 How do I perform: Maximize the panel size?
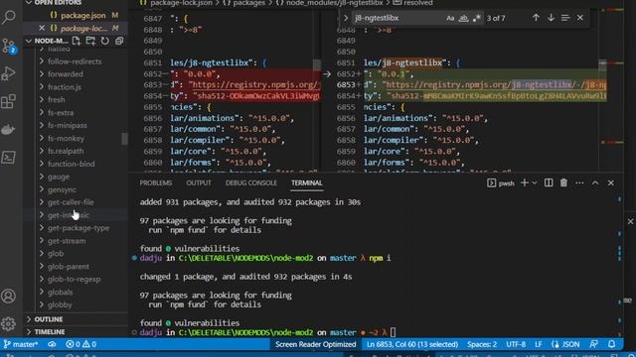click(x=595, y=182)
